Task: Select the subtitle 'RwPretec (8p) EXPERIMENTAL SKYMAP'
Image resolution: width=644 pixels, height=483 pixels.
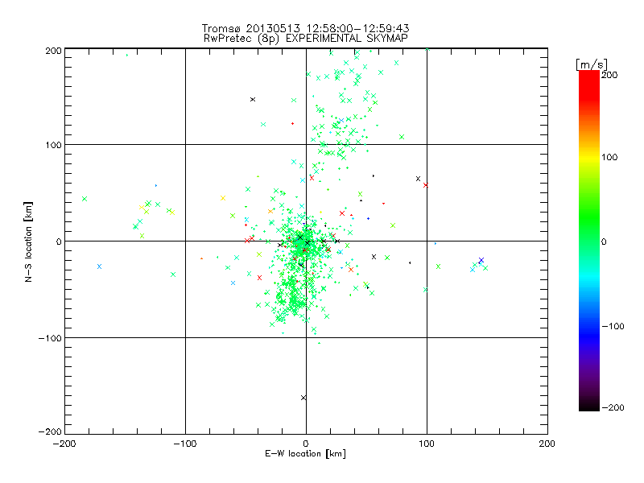Action: [305, 39]
